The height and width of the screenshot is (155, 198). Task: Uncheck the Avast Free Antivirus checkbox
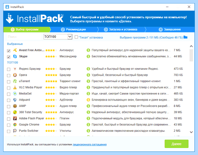[x=9, y=51]
